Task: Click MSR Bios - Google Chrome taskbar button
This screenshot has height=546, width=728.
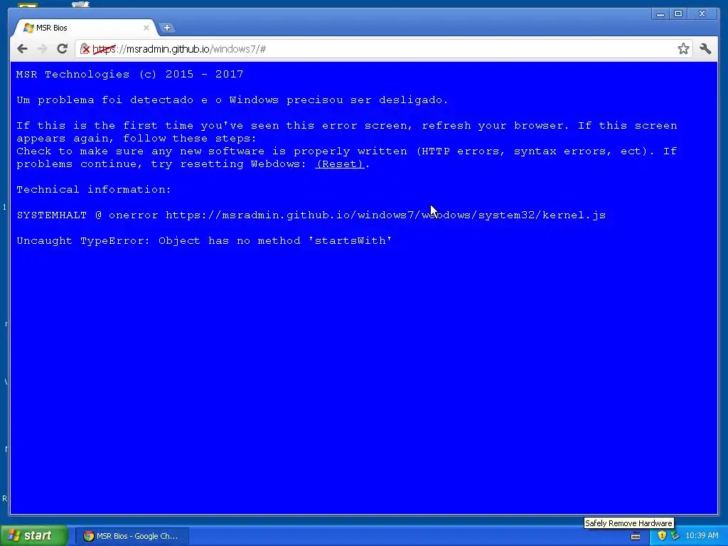Action: pos(133,536)
